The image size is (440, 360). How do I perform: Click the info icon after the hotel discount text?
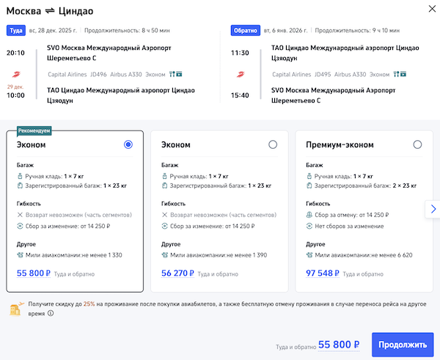click(51, 313)
